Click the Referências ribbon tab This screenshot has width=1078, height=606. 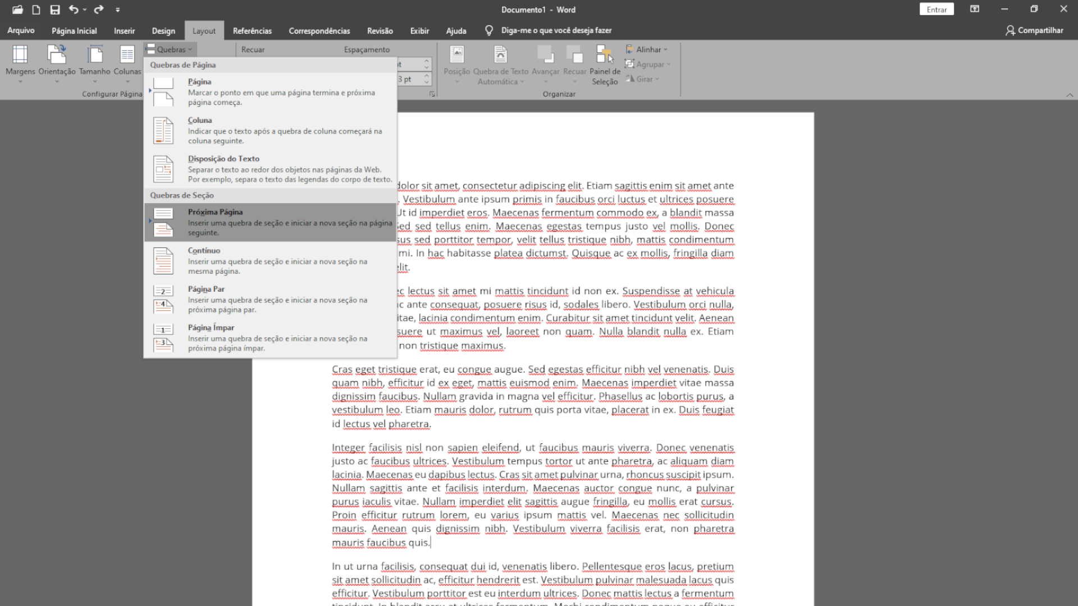(251, 30)
